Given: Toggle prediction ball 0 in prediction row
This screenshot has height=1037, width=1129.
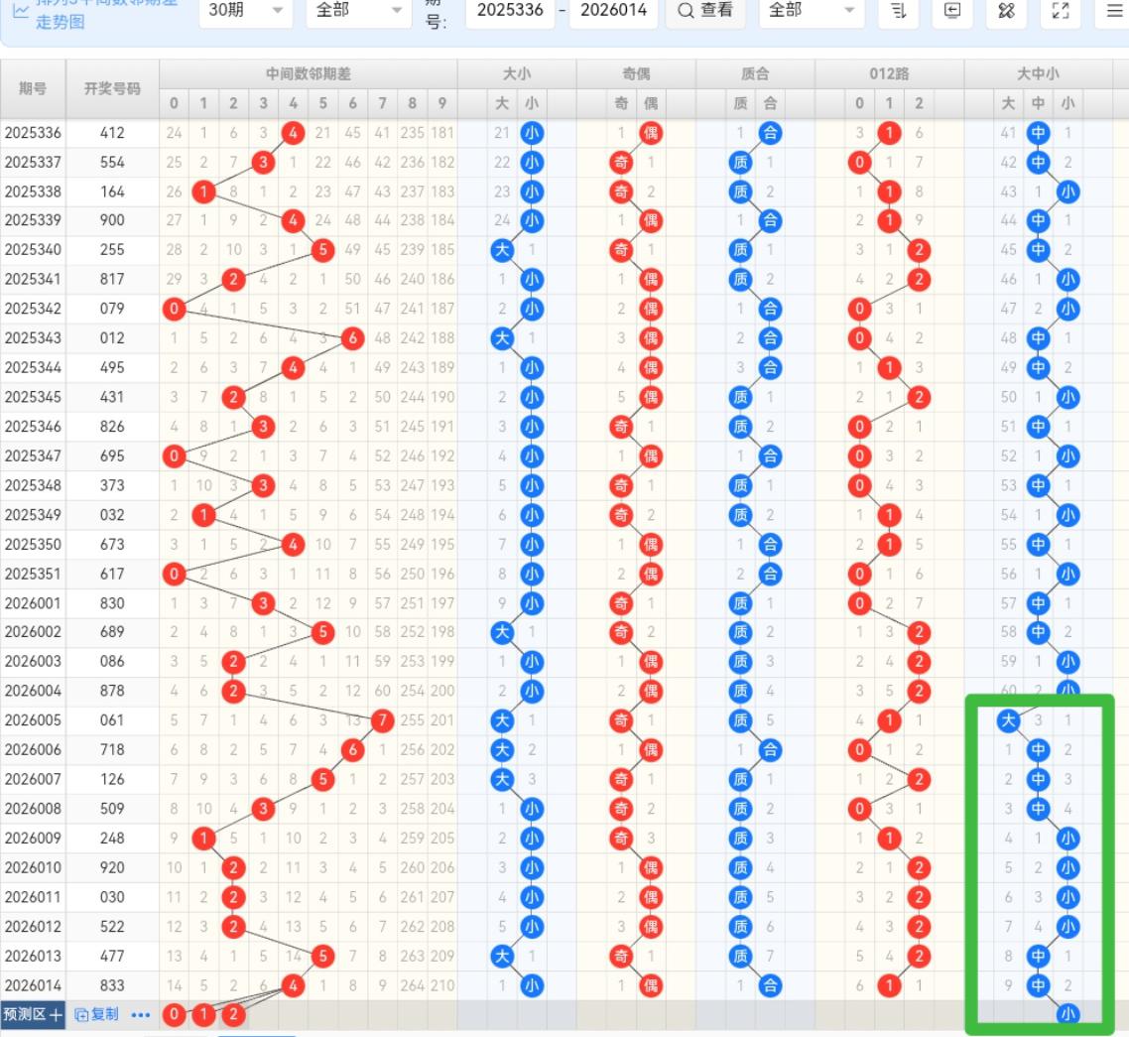Looking at the screenshot, I should (174, 1014).
